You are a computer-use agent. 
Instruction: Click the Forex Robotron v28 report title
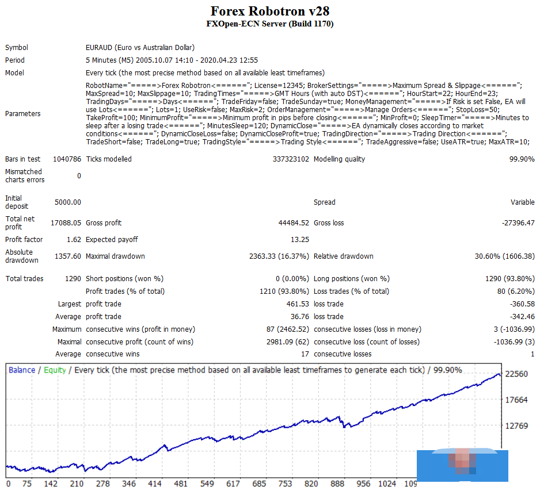tap(269, 11)
